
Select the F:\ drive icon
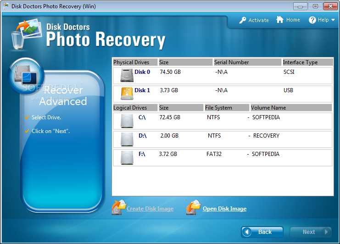click(x=127, y=158)
